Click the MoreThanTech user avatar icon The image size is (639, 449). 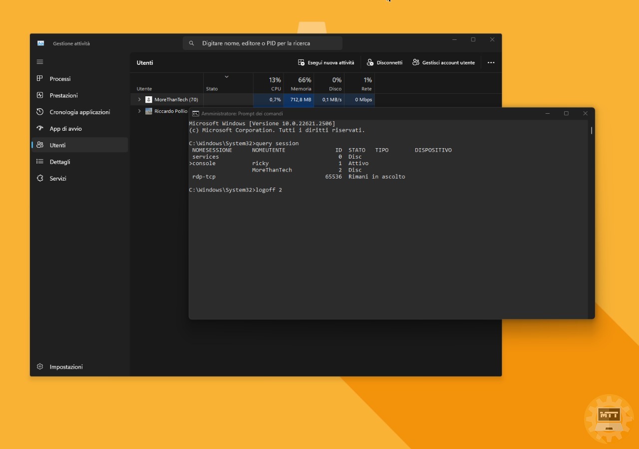pyautogui.click(x=148, y=99)
